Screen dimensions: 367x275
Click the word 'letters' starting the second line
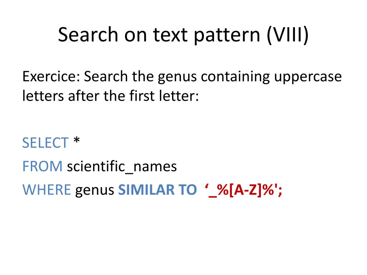tap(43, 96)
